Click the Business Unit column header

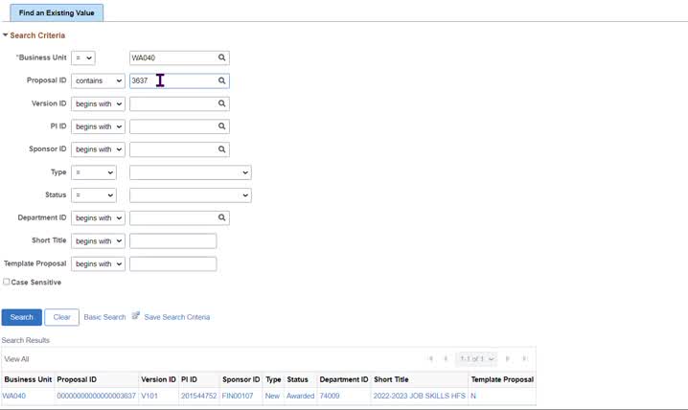pos(28,379)
